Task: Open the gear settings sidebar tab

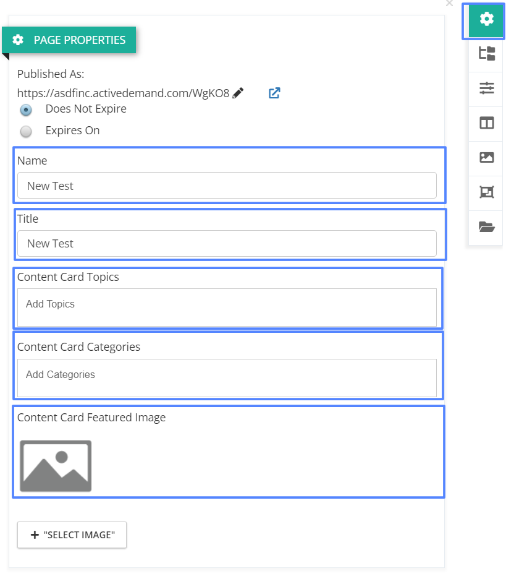Action: 486,19
